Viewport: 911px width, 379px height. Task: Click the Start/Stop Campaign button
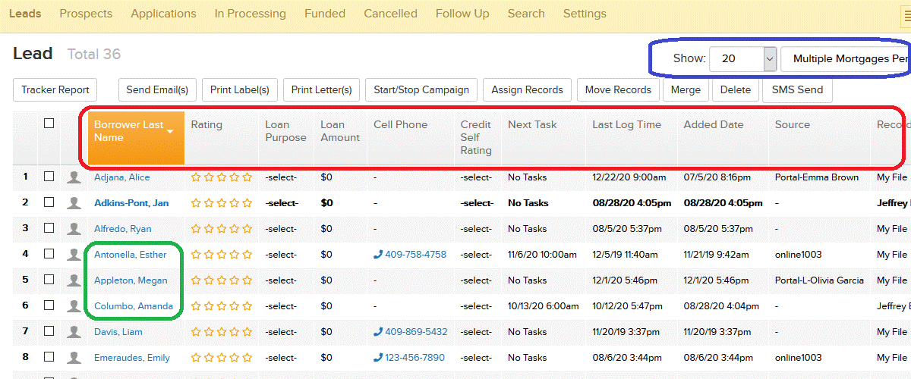(421, 89)
